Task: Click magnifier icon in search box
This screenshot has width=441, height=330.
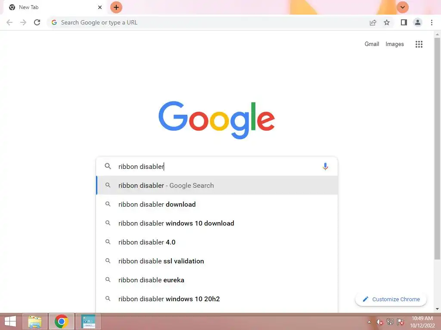Action: tap(108, 166)
